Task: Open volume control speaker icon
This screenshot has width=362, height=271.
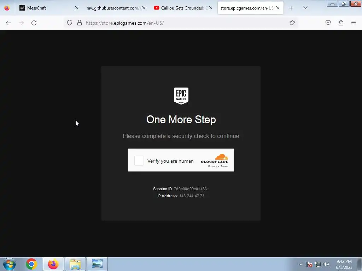Action: tap(326, 264)
